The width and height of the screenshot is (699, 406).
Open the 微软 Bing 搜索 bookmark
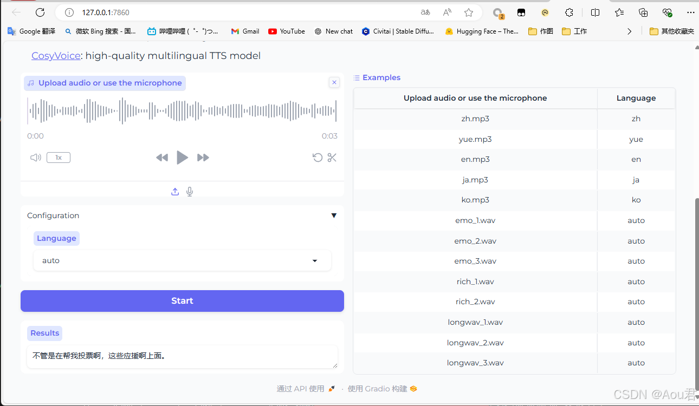pyautogui.click(x=100, y=31)
